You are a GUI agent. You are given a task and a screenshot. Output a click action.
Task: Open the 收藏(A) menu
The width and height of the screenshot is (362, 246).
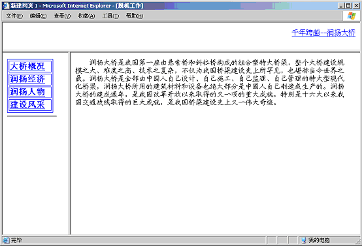point(86,16)
